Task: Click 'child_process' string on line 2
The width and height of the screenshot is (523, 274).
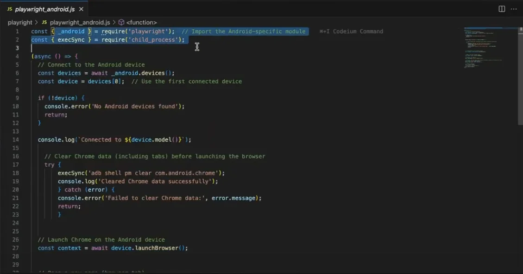Action: point(153,40)
